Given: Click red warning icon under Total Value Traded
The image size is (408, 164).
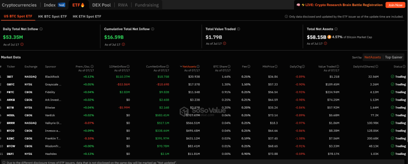Looking at the screenshot, I should (224, 44).
